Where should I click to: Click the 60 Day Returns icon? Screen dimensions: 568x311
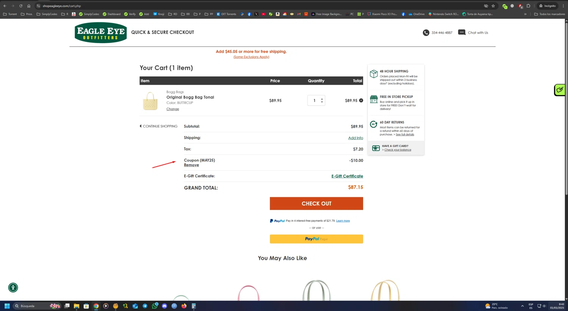[374, 124]
